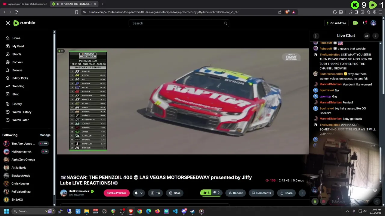
Task: Open Brave Leo AI sparkle icon
Action: 368,12
